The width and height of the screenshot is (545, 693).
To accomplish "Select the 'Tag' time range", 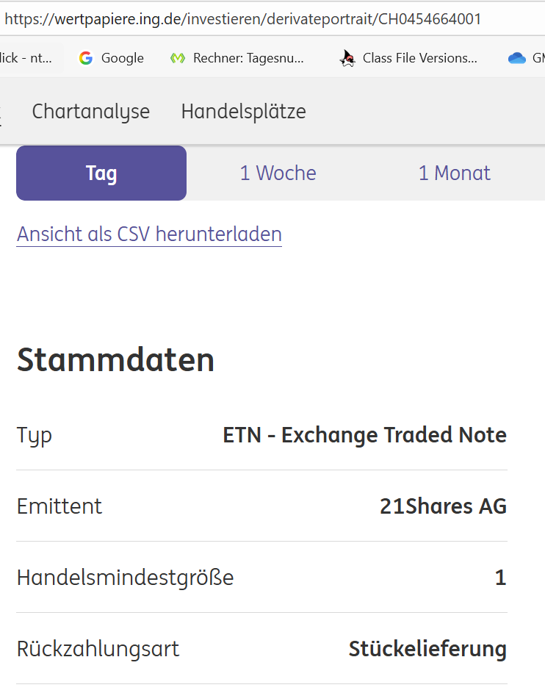I will coord(101,173).
